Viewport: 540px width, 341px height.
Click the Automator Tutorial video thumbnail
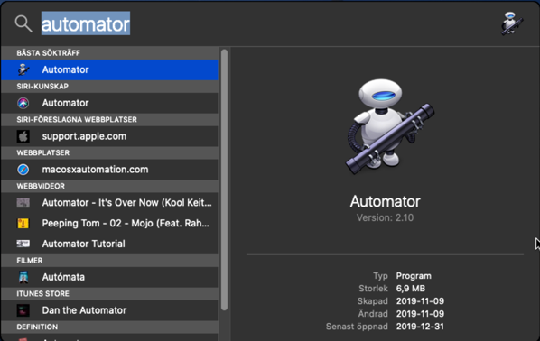(23, 244)
